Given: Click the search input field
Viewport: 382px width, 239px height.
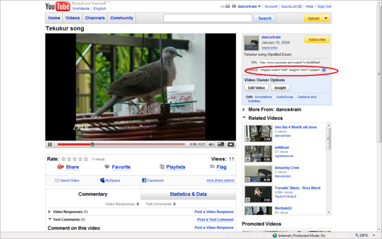Looking at the screenshot, I should [207, 19].
